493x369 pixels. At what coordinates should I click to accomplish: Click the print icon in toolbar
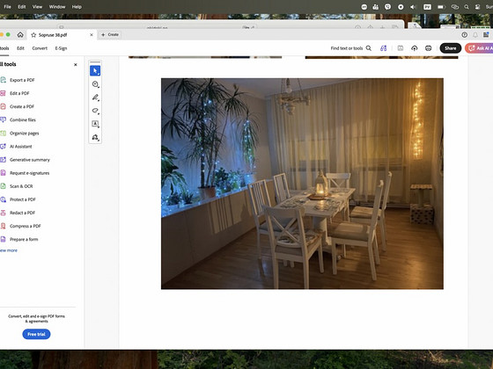click(x=428, y=48)
